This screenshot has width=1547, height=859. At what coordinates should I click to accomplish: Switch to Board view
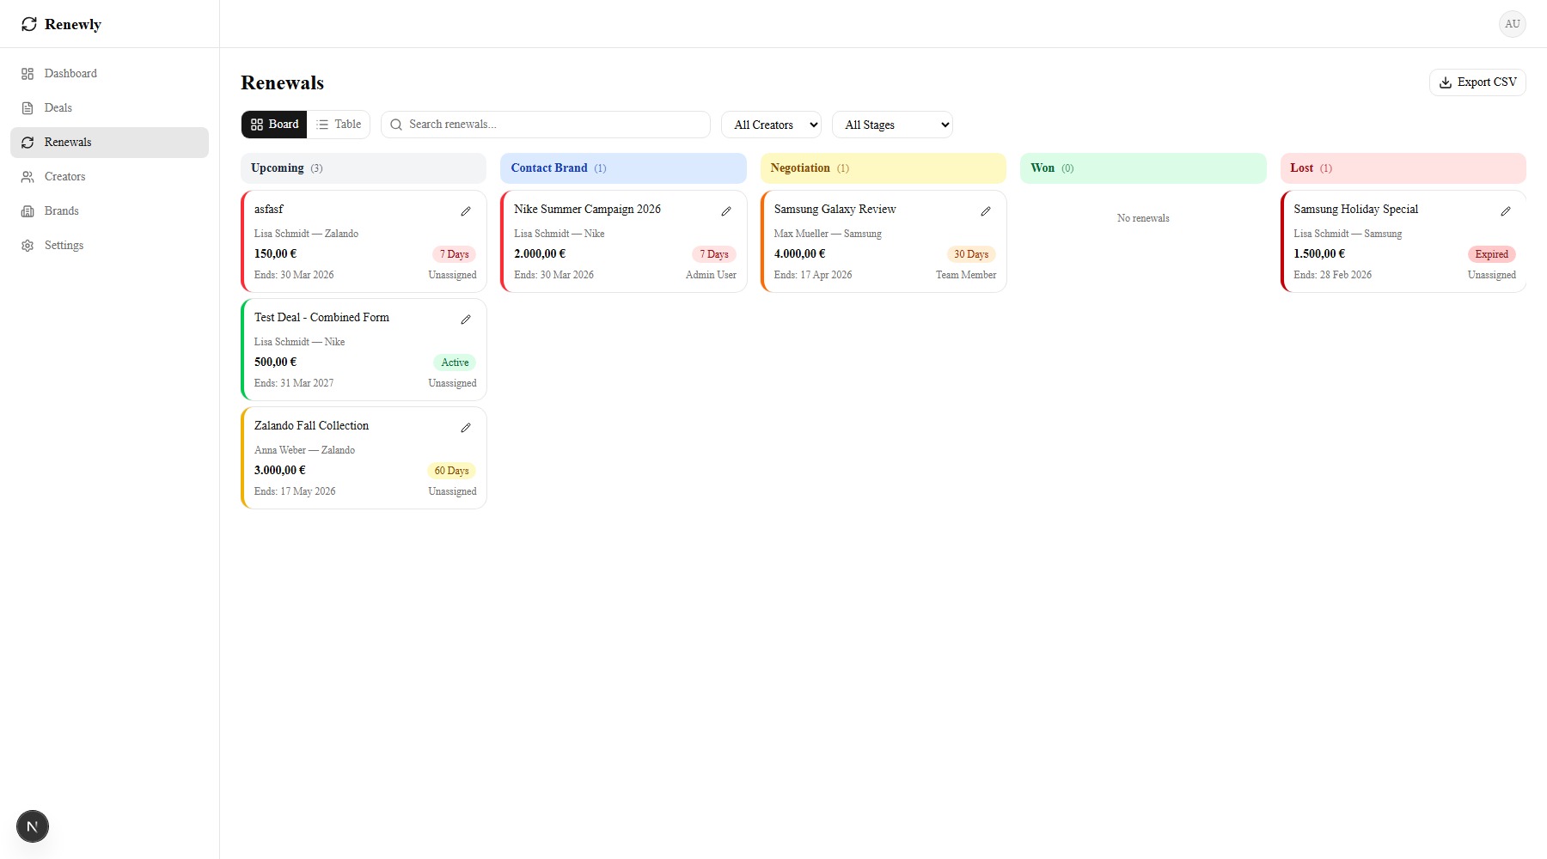click(x=274, y=125)
